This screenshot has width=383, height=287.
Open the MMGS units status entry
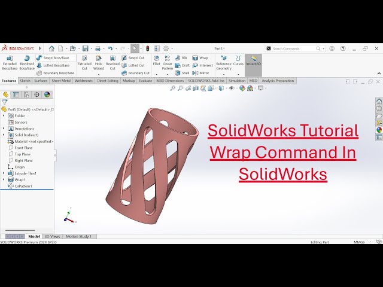point(359,242)
